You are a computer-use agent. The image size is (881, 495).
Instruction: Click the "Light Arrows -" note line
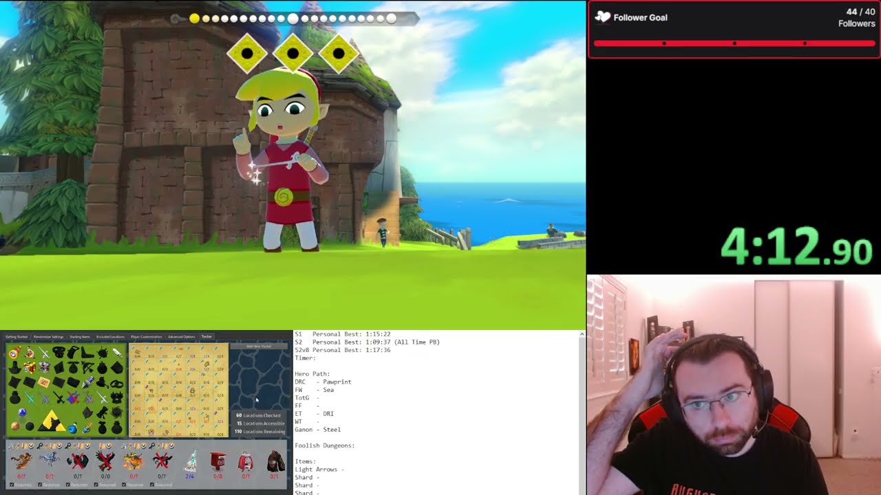[x=319, y=470]
